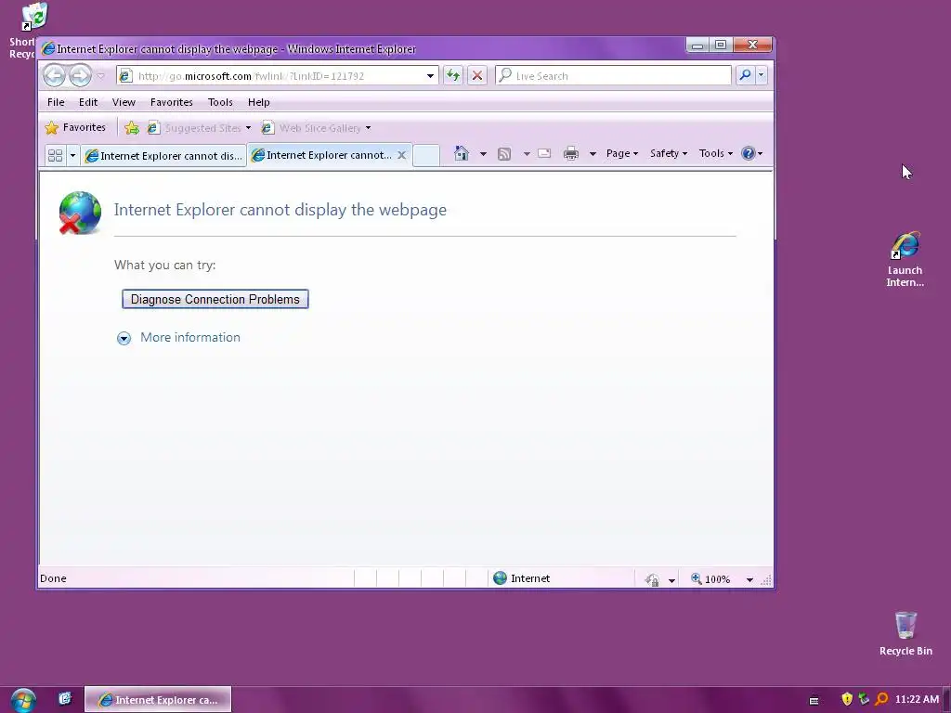Expand the tab list dropdown arrow
This screenshot has height=713, width=951.
72,155
